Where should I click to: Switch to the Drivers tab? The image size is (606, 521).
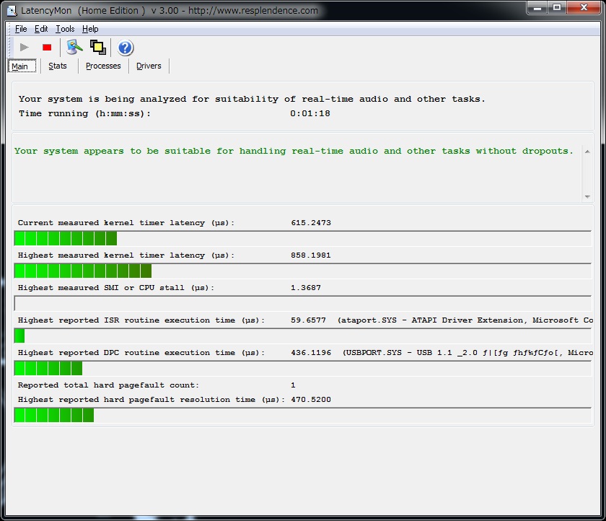click(x=149, y=66)
